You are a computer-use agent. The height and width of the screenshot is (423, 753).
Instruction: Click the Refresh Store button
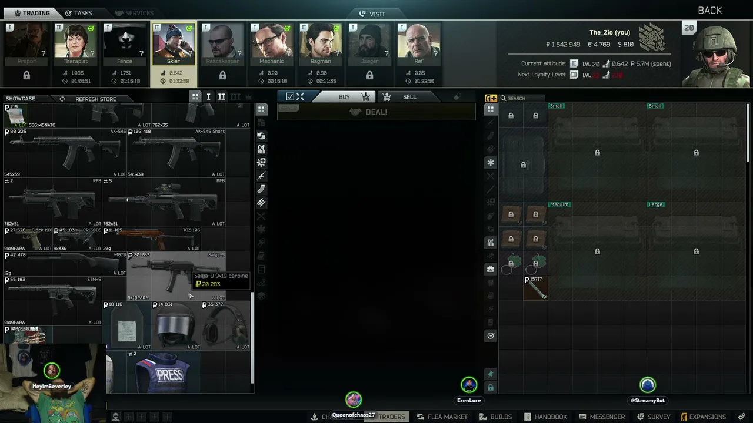pyautogui.click(x=96, y=99)
